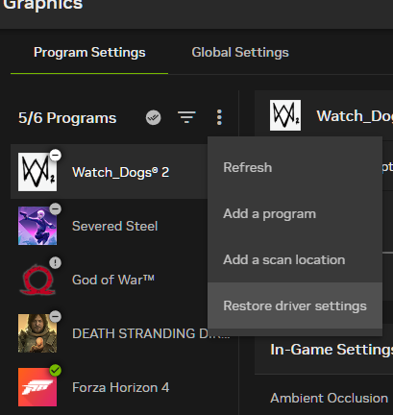Click the 5/6 Programs heading
Screen dimensions: 393x415
[x=67, y=118]
